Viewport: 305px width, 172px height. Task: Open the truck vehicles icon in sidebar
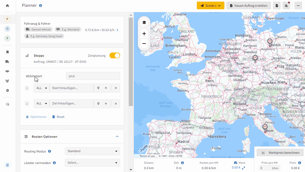click(x=7, y=62)
